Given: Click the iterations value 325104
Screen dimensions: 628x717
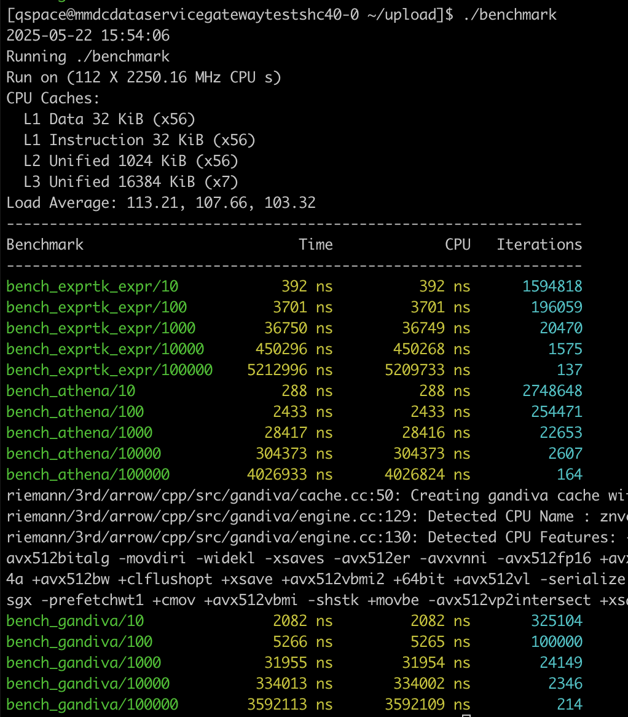Looking at the screenshot, I should (x=557, y=621).
